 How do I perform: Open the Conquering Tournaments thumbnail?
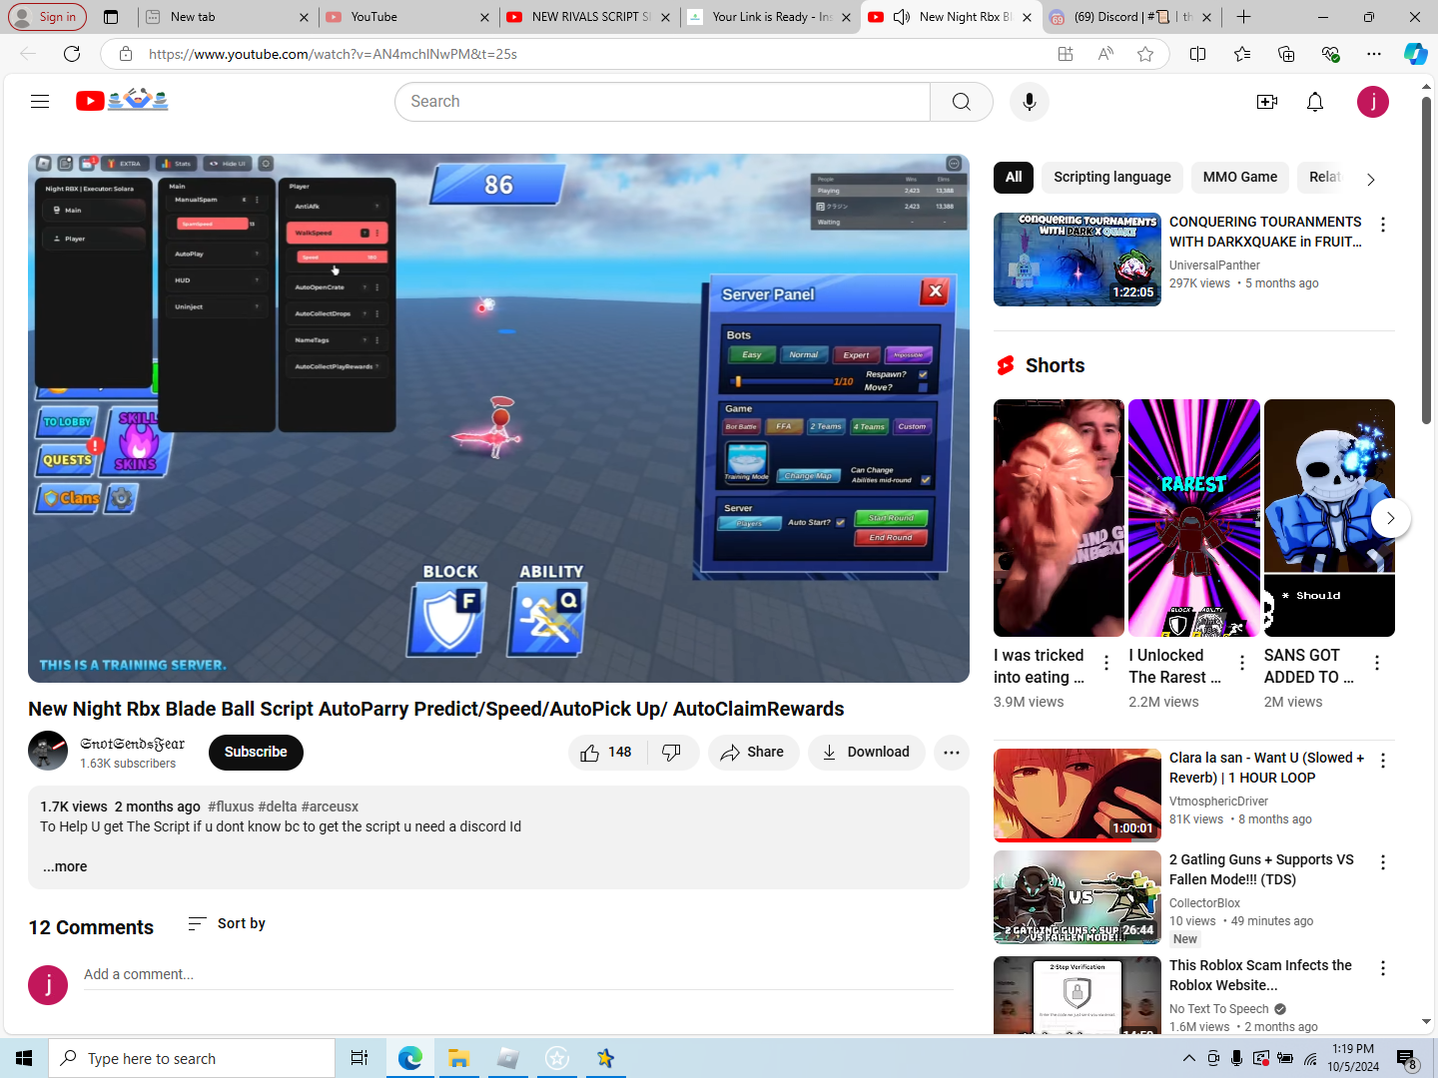pos(1078,260)
